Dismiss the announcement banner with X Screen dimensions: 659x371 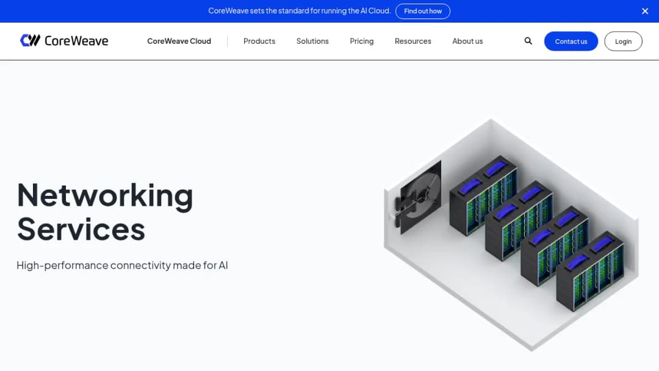coord(645,11)
